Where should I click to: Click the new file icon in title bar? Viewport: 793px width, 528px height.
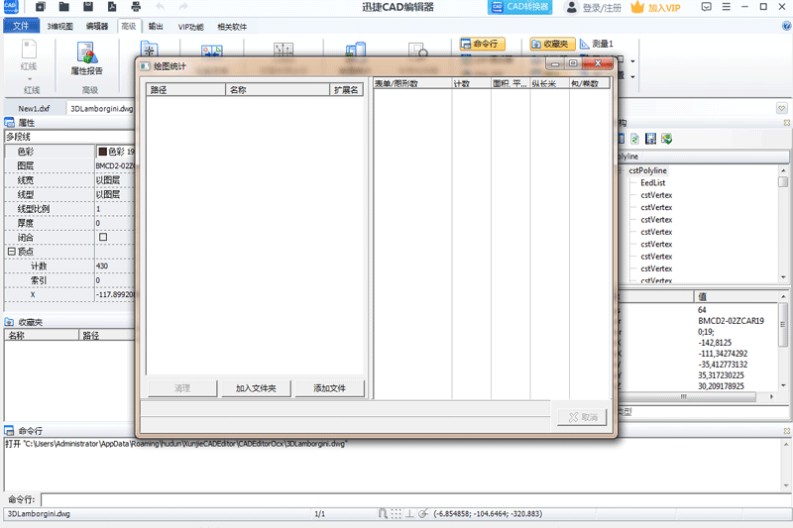click(41, 7)
